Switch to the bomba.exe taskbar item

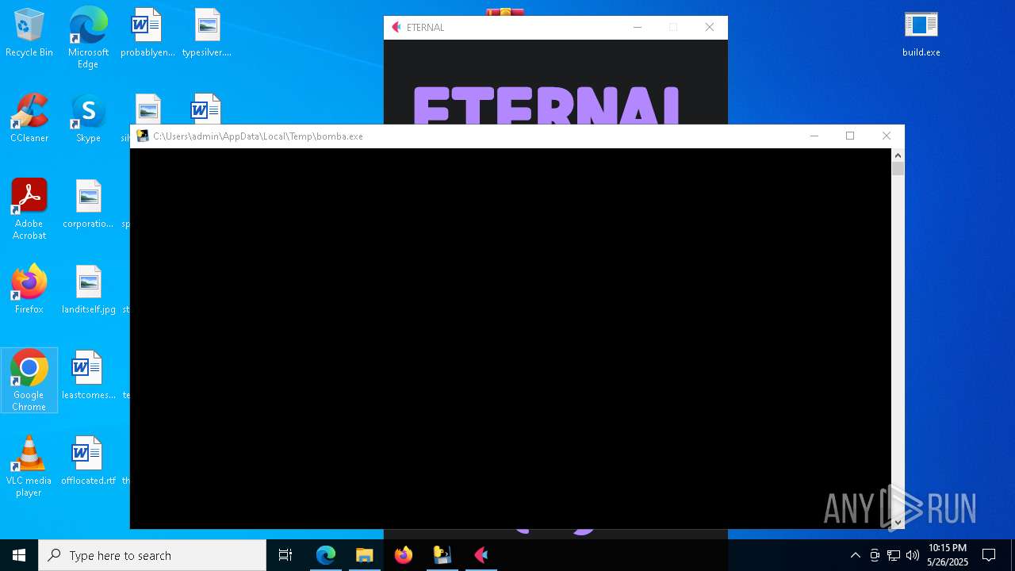442,555
